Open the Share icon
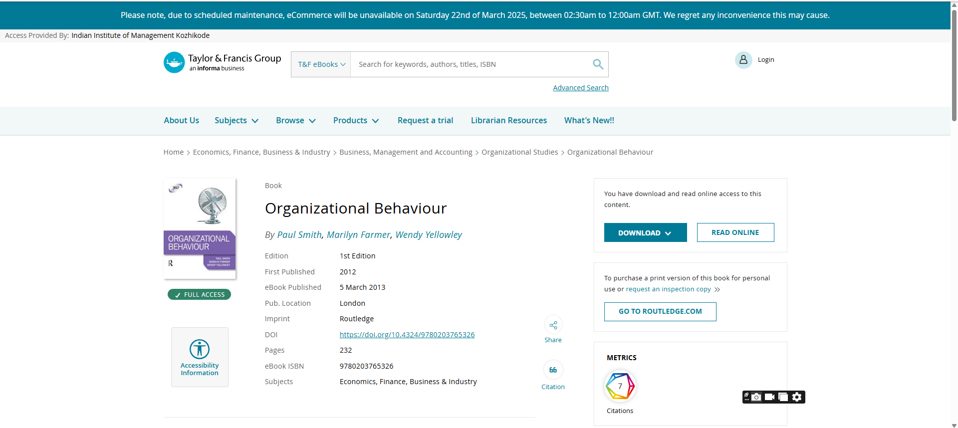Viewport: 958px width, 428px height. (553, 325)
